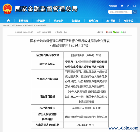The height and width of the screenshot is (132, 140).
Task: Click the 首页 breadcrumb link
Action: 13,25
